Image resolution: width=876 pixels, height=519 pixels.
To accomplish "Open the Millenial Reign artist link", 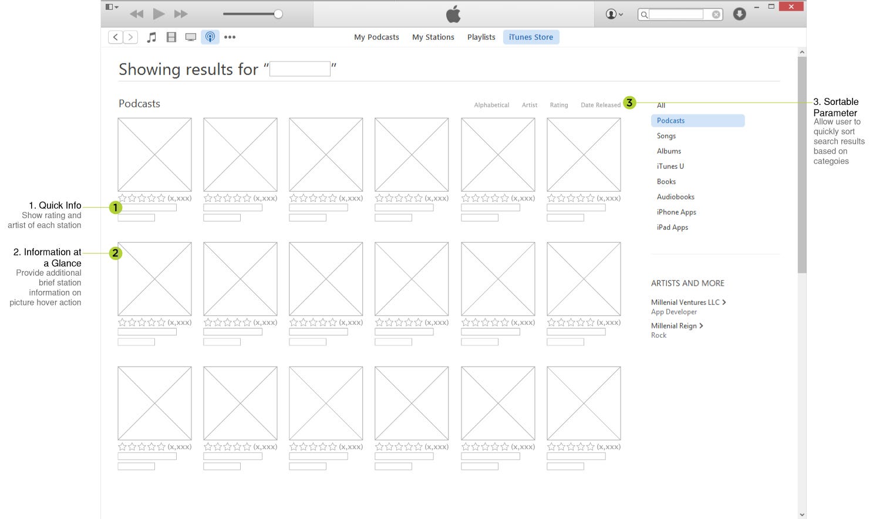I will point(677,325).
